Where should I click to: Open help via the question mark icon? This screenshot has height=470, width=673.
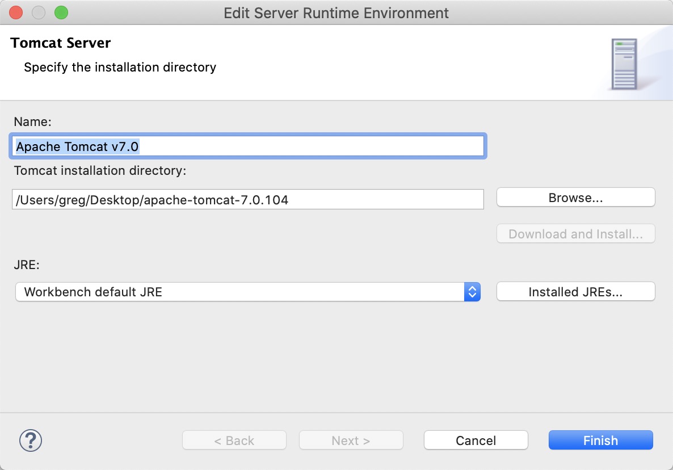click(x=31, y=440)
